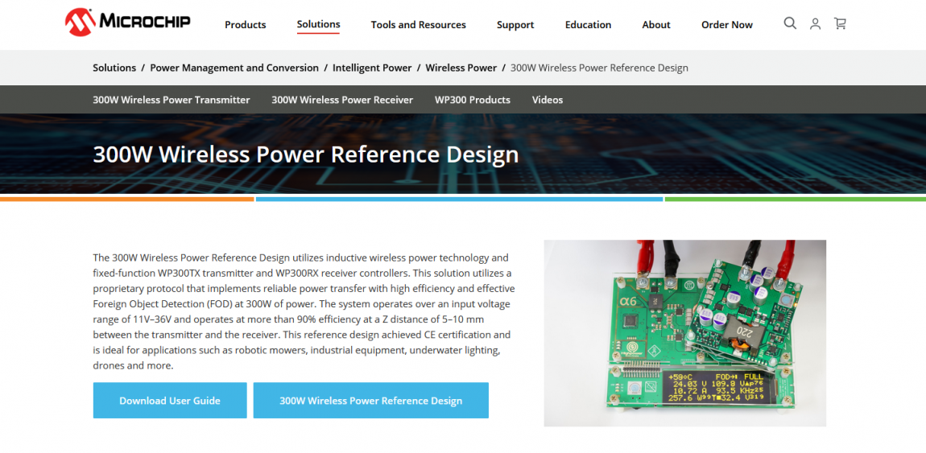This screenshot has height=453, width=926.
Task: Open the Order Now menu
Action: (x=727, y=25)
